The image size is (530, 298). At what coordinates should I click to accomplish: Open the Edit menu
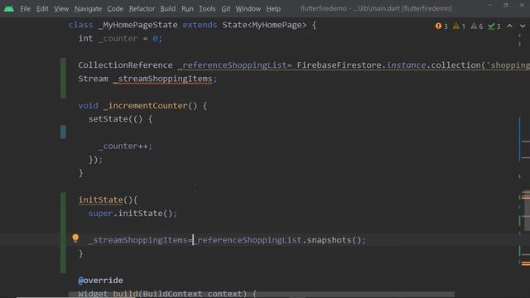pos(42,9)
